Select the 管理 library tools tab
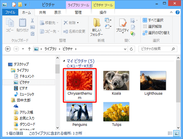183x139 pixels. tap(78, 12)
